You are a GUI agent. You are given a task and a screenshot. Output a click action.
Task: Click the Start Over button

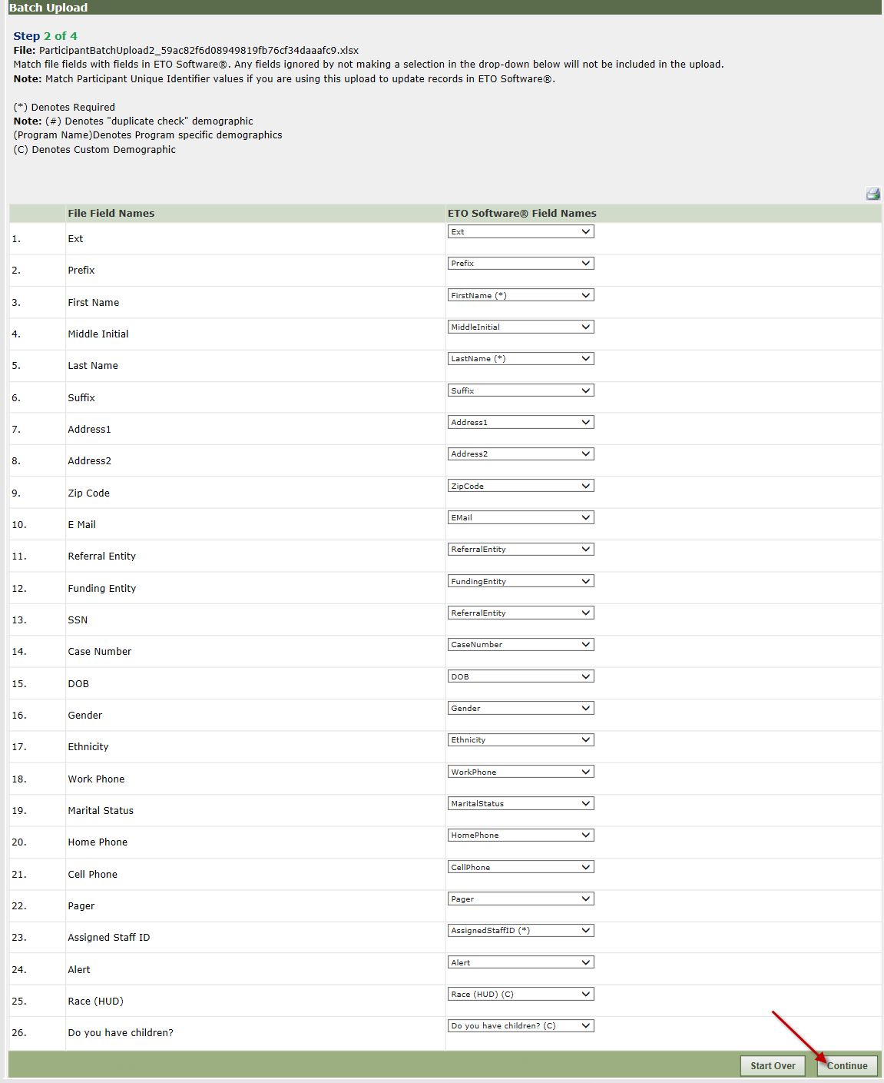click(x=773, y=1066)
